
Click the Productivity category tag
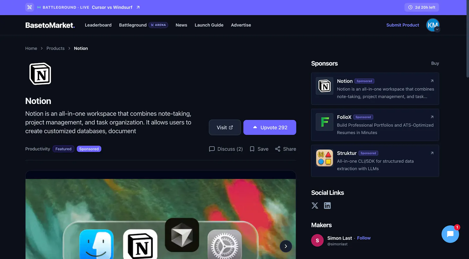click(38, 149)
